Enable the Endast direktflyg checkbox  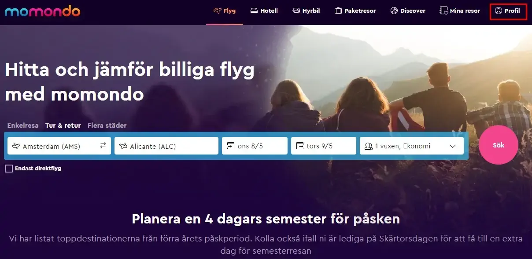(9, 169)
